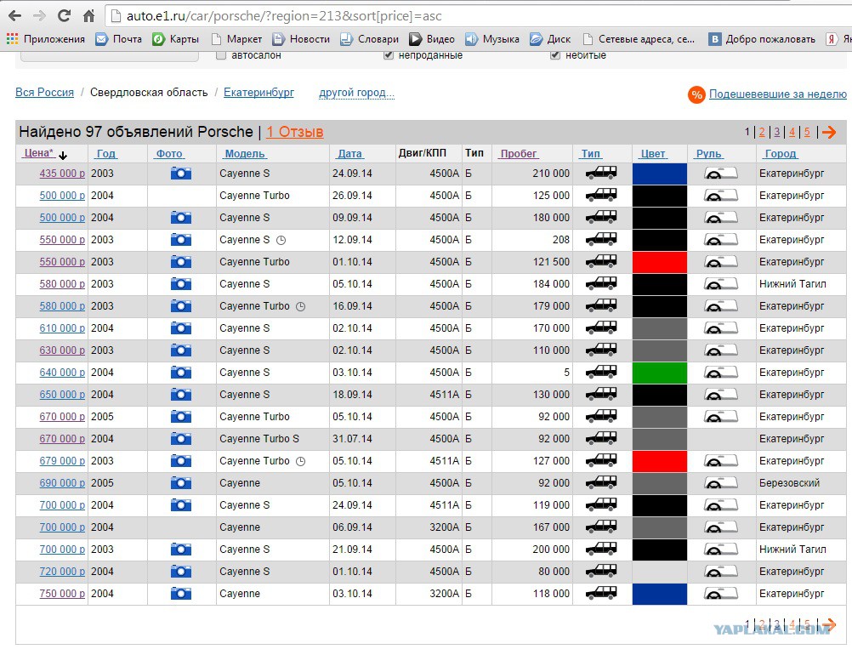The height and width of the screenshot is (655, 852).
Task: Click steering icon in 690 000 row
Action: [x=720, y=482]
